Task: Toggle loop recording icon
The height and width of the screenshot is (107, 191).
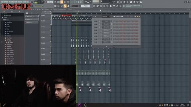Action: (68, 2)
